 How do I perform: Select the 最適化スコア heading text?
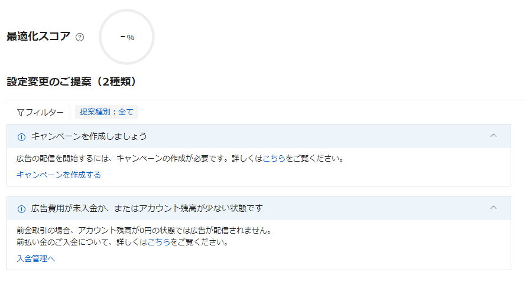tap(38, 36)
